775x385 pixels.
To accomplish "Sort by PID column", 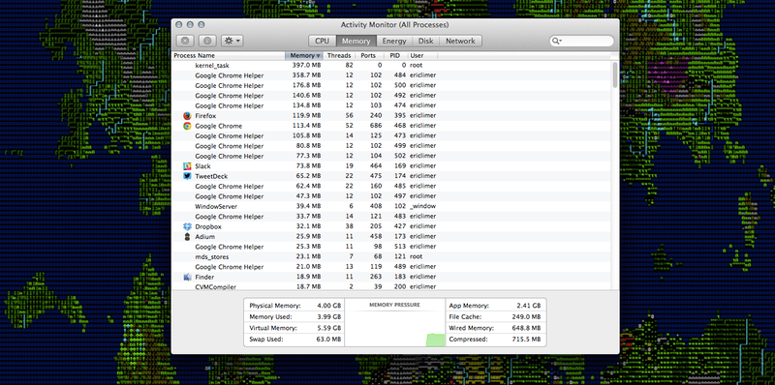I will (x=395, y=56).
